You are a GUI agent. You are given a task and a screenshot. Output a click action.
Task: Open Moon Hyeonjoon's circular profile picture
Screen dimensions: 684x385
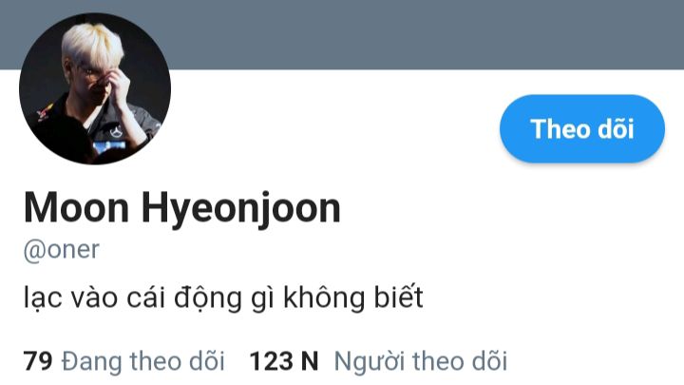pyautogui.click(x=95, y=88)
